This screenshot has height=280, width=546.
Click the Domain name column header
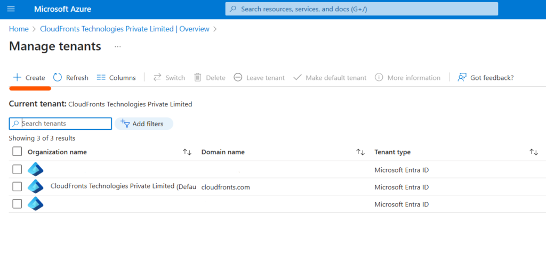pos(223,152)
